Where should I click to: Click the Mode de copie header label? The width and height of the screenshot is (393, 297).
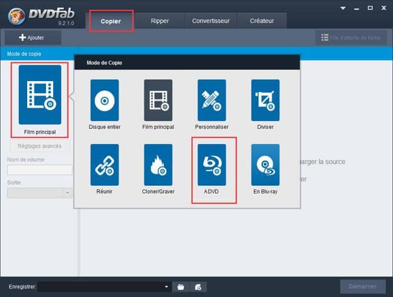[24, 54]
